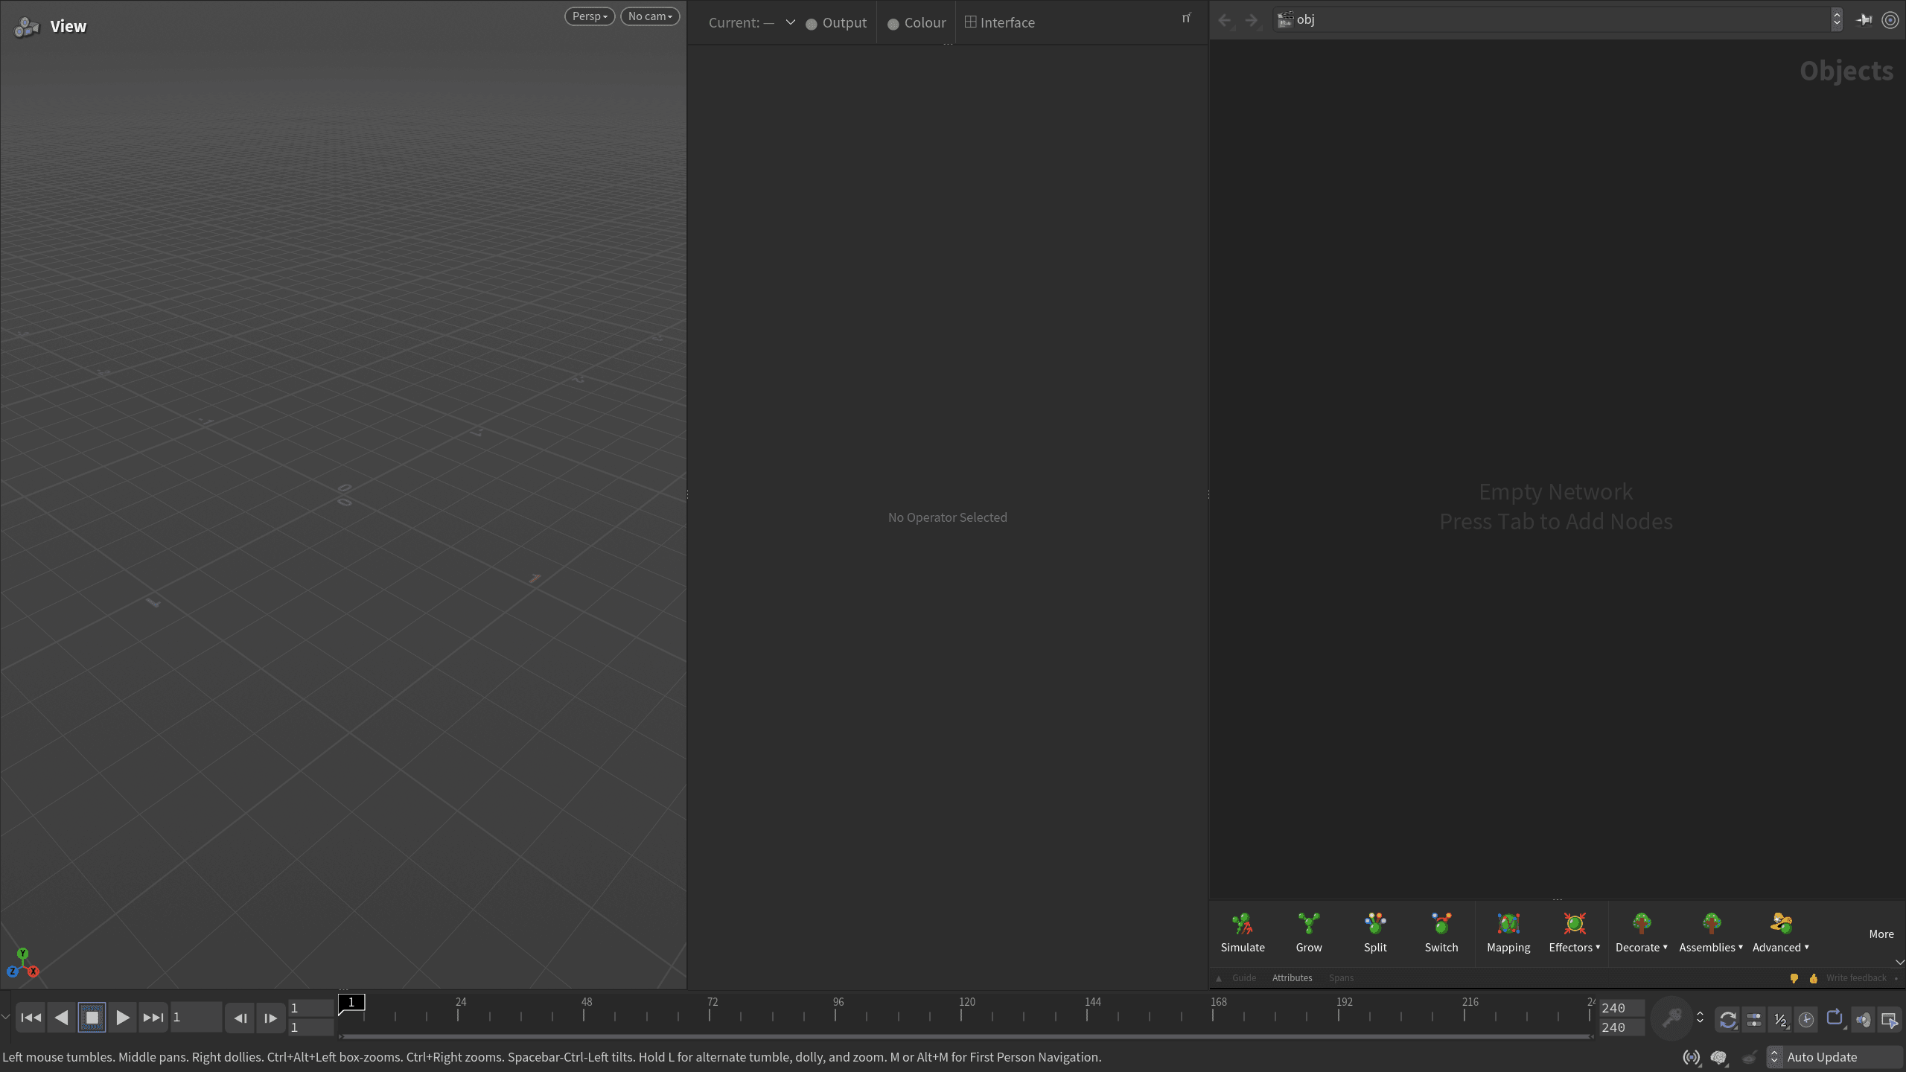Play animation forward
1906x1072 pixels.
pos(123,1018)
